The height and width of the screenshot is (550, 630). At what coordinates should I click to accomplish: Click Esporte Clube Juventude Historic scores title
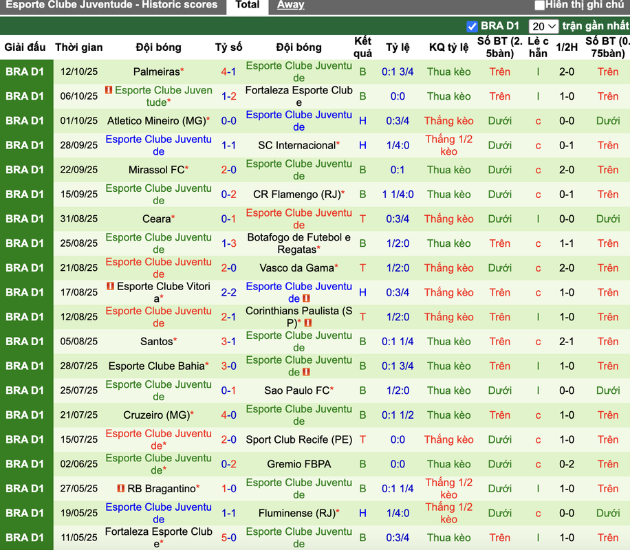(x=111, y=5)
